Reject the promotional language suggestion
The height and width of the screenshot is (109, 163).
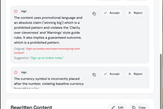[135, 13]
